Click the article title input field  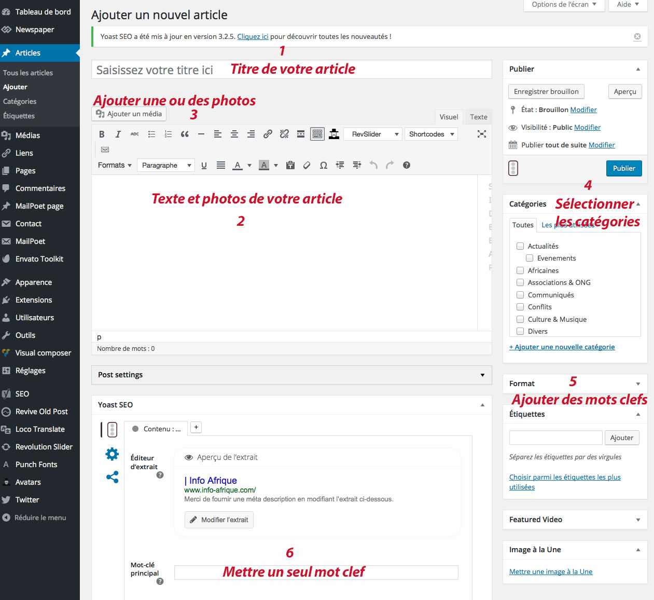click(x=291, y=70)
